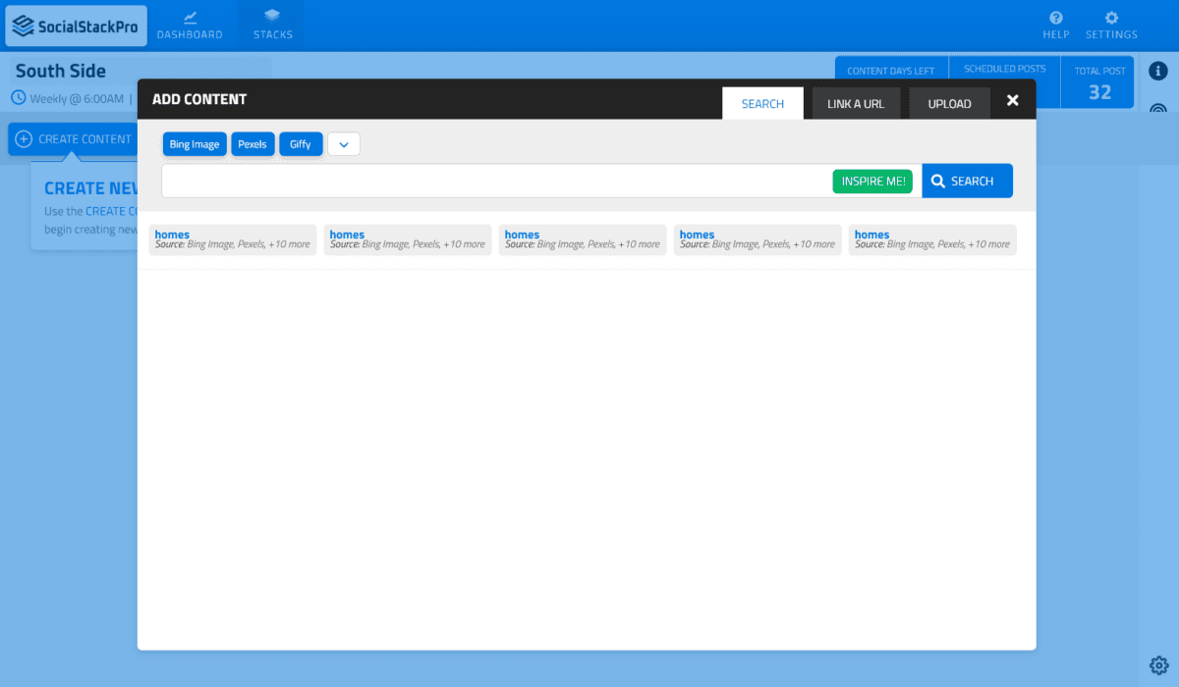Click the SocialStackPro logo

click(77, 26)
